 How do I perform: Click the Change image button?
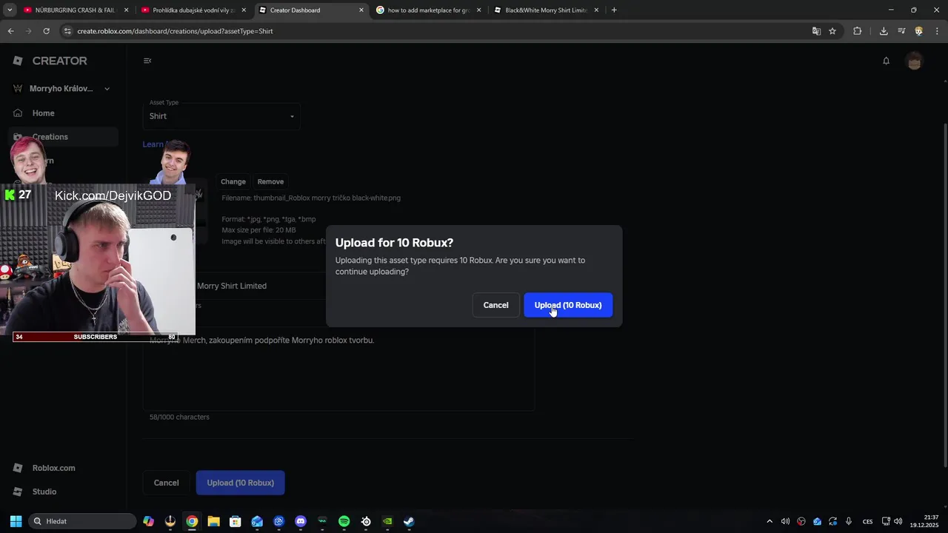(233, 181)
